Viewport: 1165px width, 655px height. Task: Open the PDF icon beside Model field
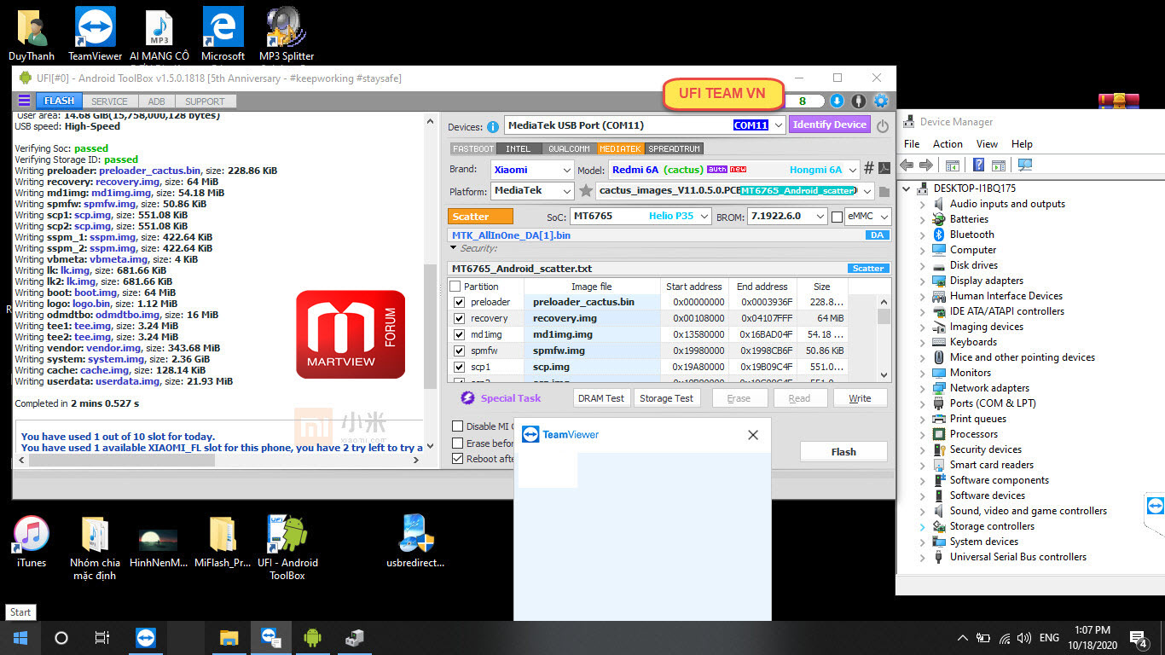884,168
